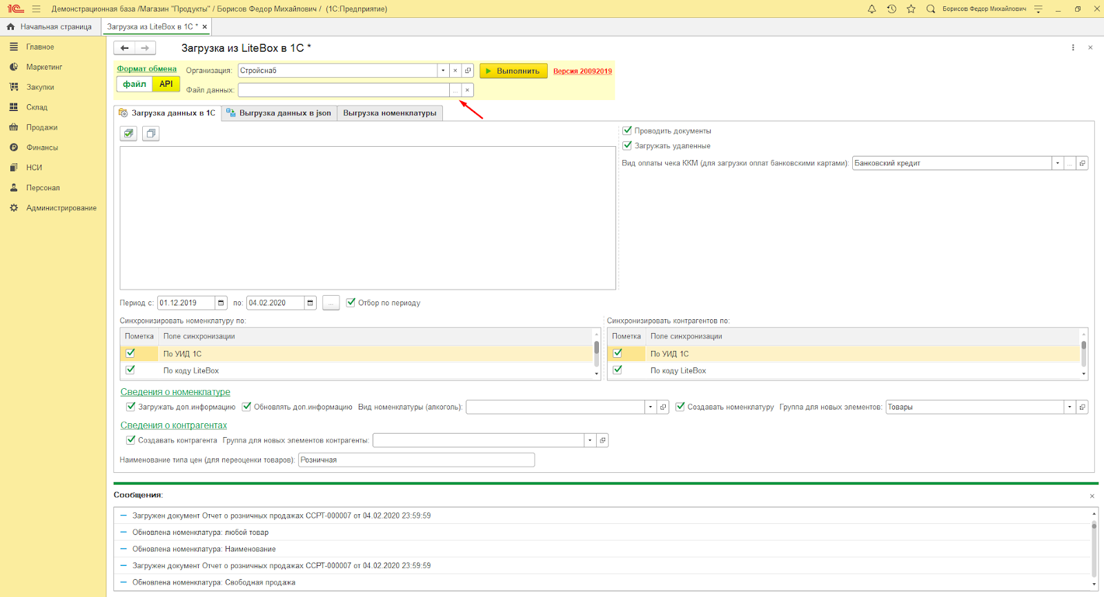Select Загрузка данных в 1С tab
Image resolution: width=1104 pixels, height=597 pixels.
167,113
